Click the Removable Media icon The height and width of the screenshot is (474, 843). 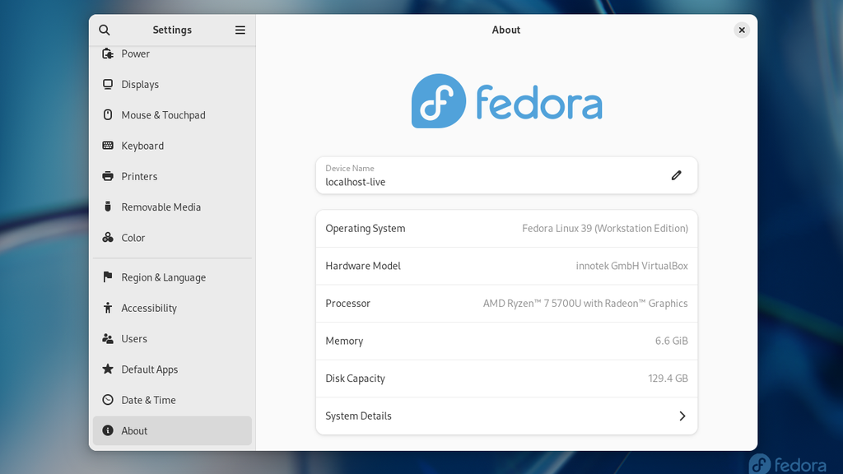(108, 207)
